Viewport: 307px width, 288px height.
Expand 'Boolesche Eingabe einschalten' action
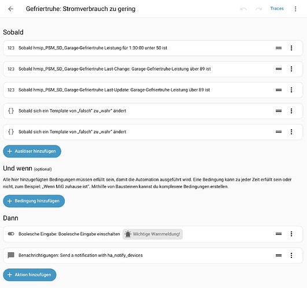tap(153, 234)
